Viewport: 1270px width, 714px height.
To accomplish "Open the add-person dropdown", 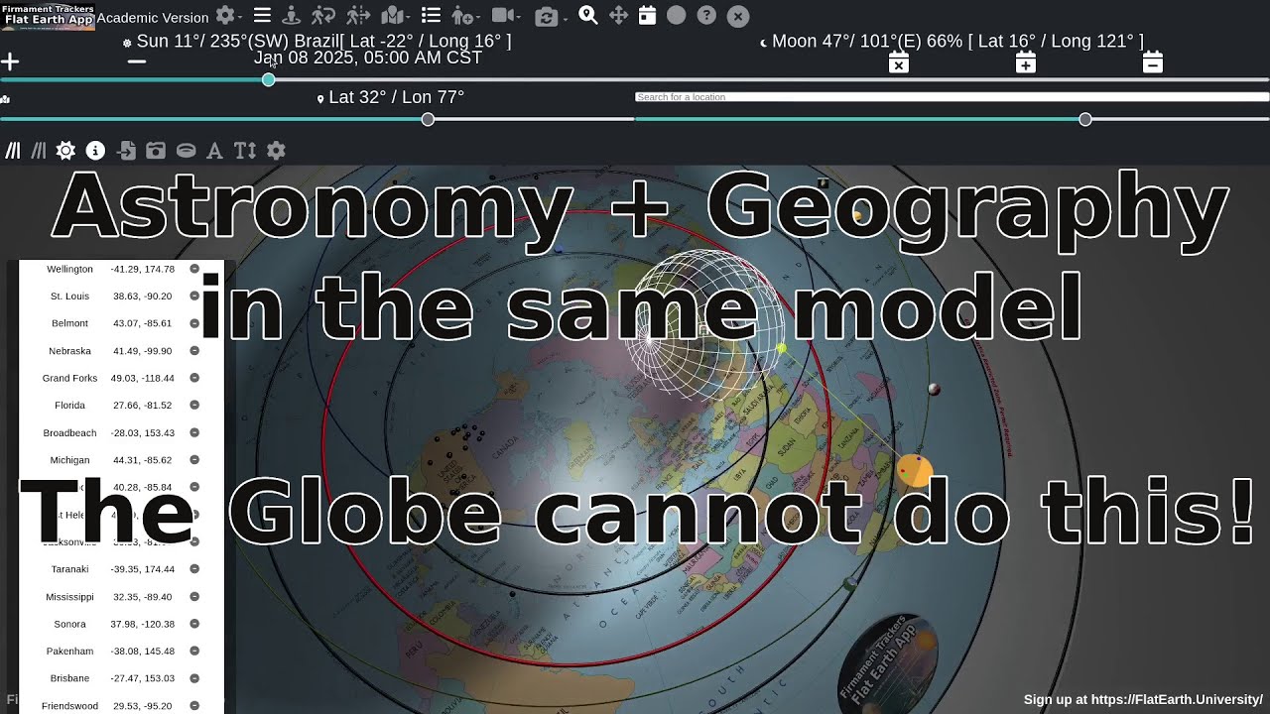I will 465,16.
